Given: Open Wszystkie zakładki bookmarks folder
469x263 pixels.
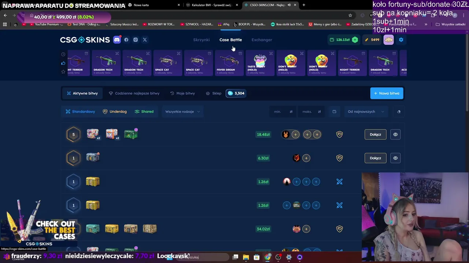Looking at the screenshot, I should click(x=450, y=24).
